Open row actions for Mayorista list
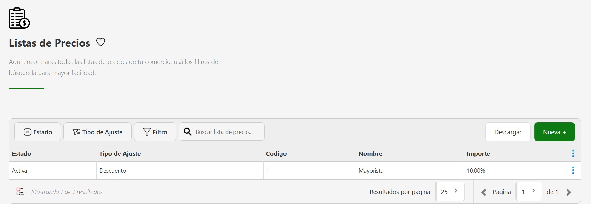Viewport: 591px width, 204px height. [573, 170]
